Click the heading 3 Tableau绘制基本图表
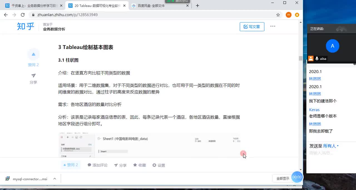Viewport: 356px width, 190px height. pyautogui.click(x=86, y=47)
